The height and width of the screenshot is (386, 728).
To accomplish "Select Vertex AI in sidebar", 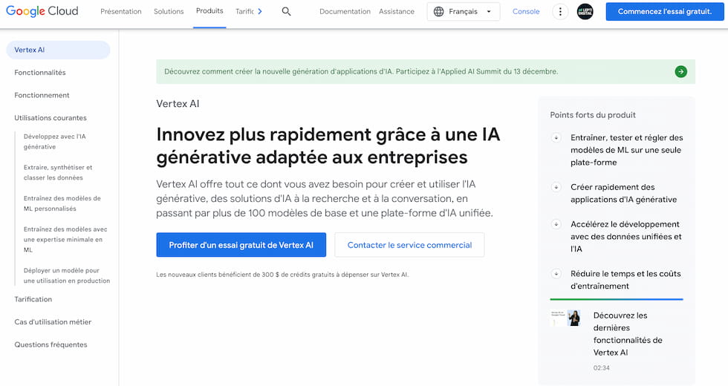I will coord(58,50).
